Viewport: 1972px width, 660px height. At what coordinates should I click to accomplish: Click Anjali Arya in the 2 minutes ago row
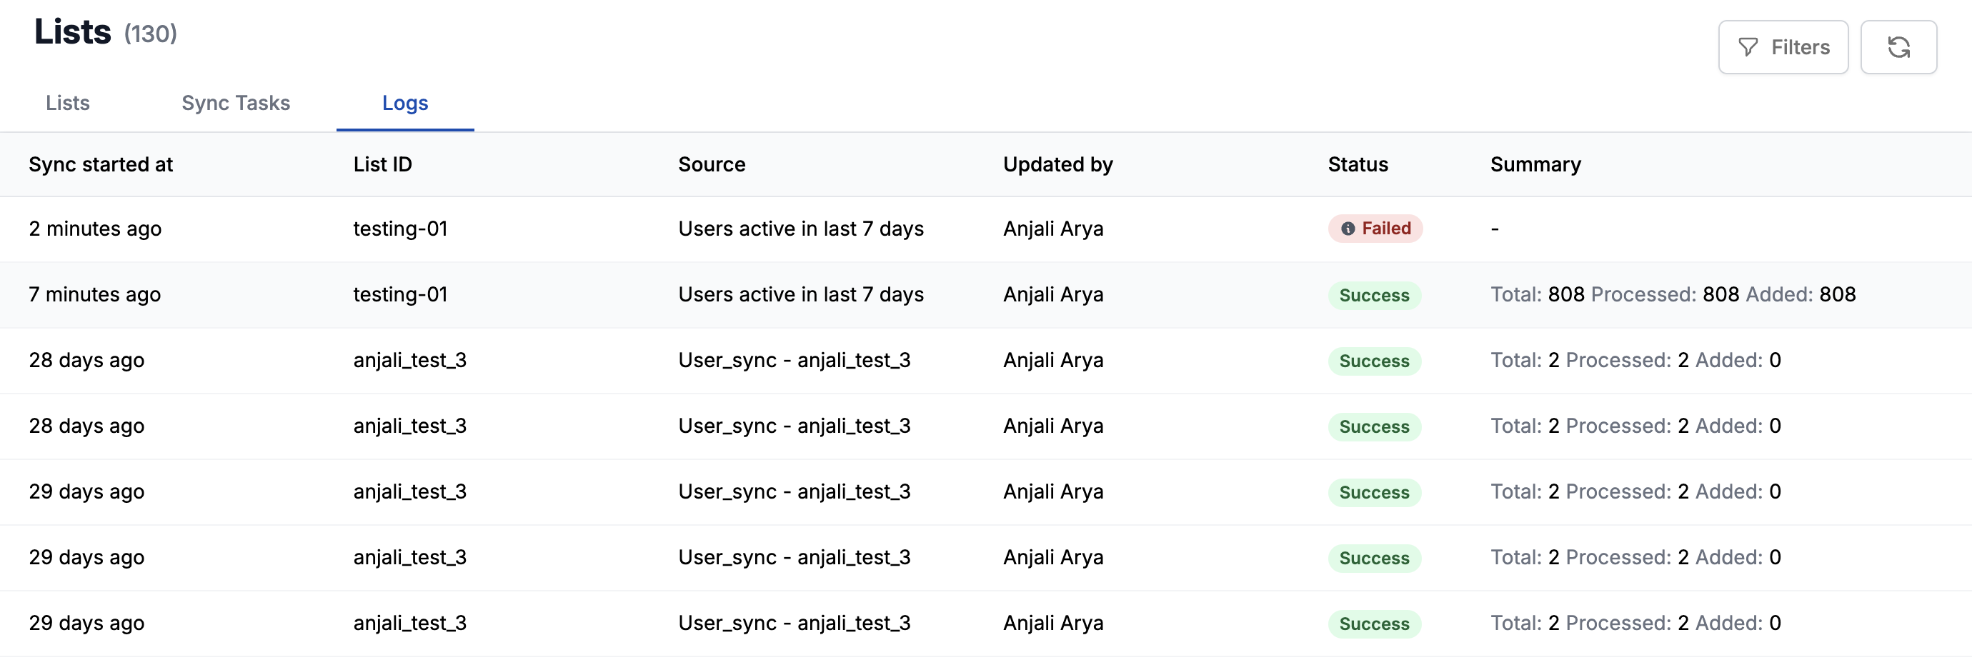click(1052, 229)
